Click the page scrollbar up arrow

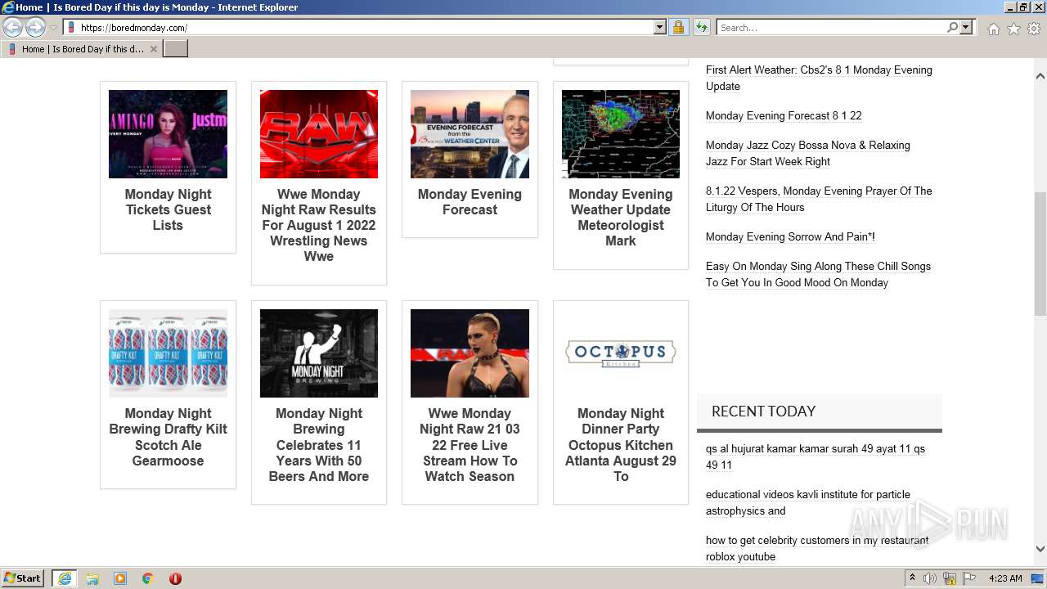pos(1040,76)
